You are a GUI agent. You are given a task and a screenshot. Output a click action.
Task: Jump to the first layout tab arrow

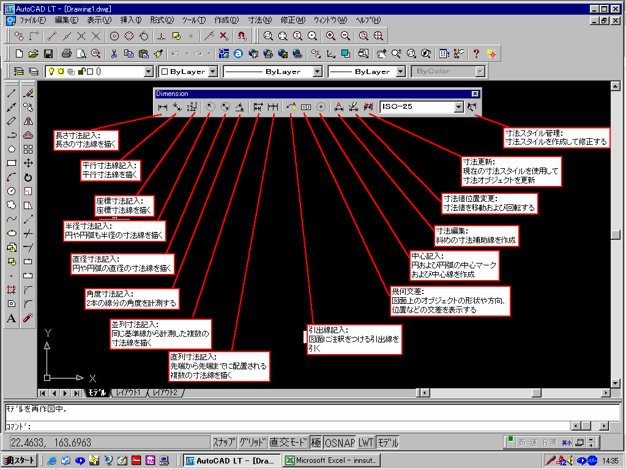coord(43,393)
